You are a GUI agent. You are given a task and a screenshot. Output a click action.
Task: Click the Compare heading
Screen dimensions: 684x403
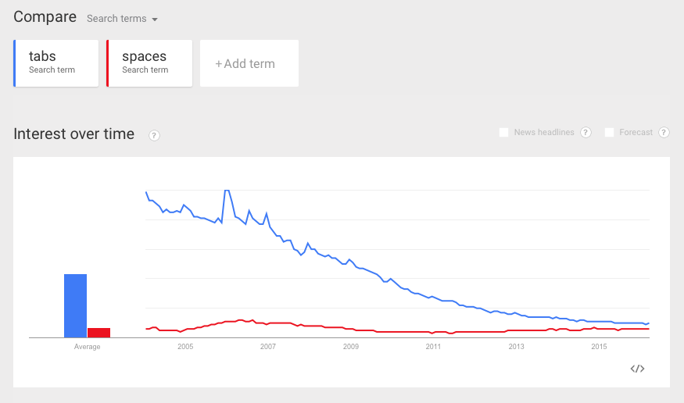(45, 17)
